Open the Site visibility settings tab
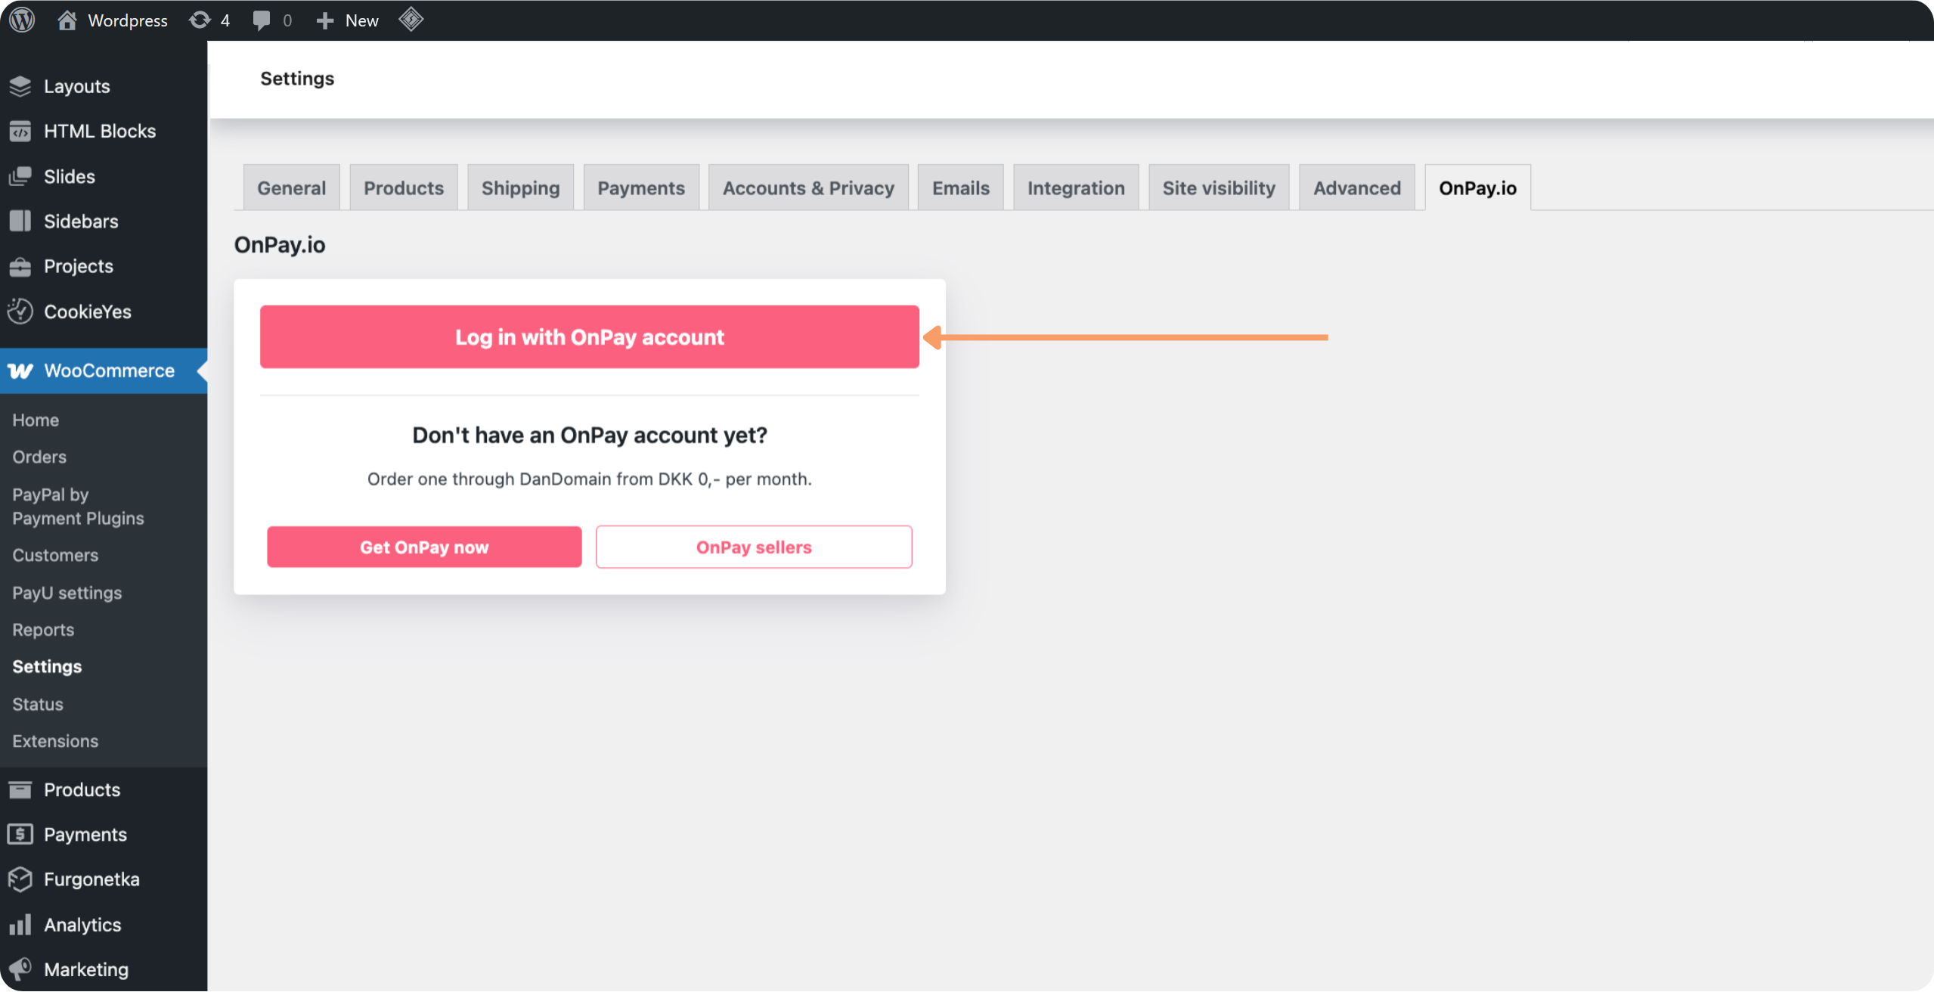 point(1218,187)
